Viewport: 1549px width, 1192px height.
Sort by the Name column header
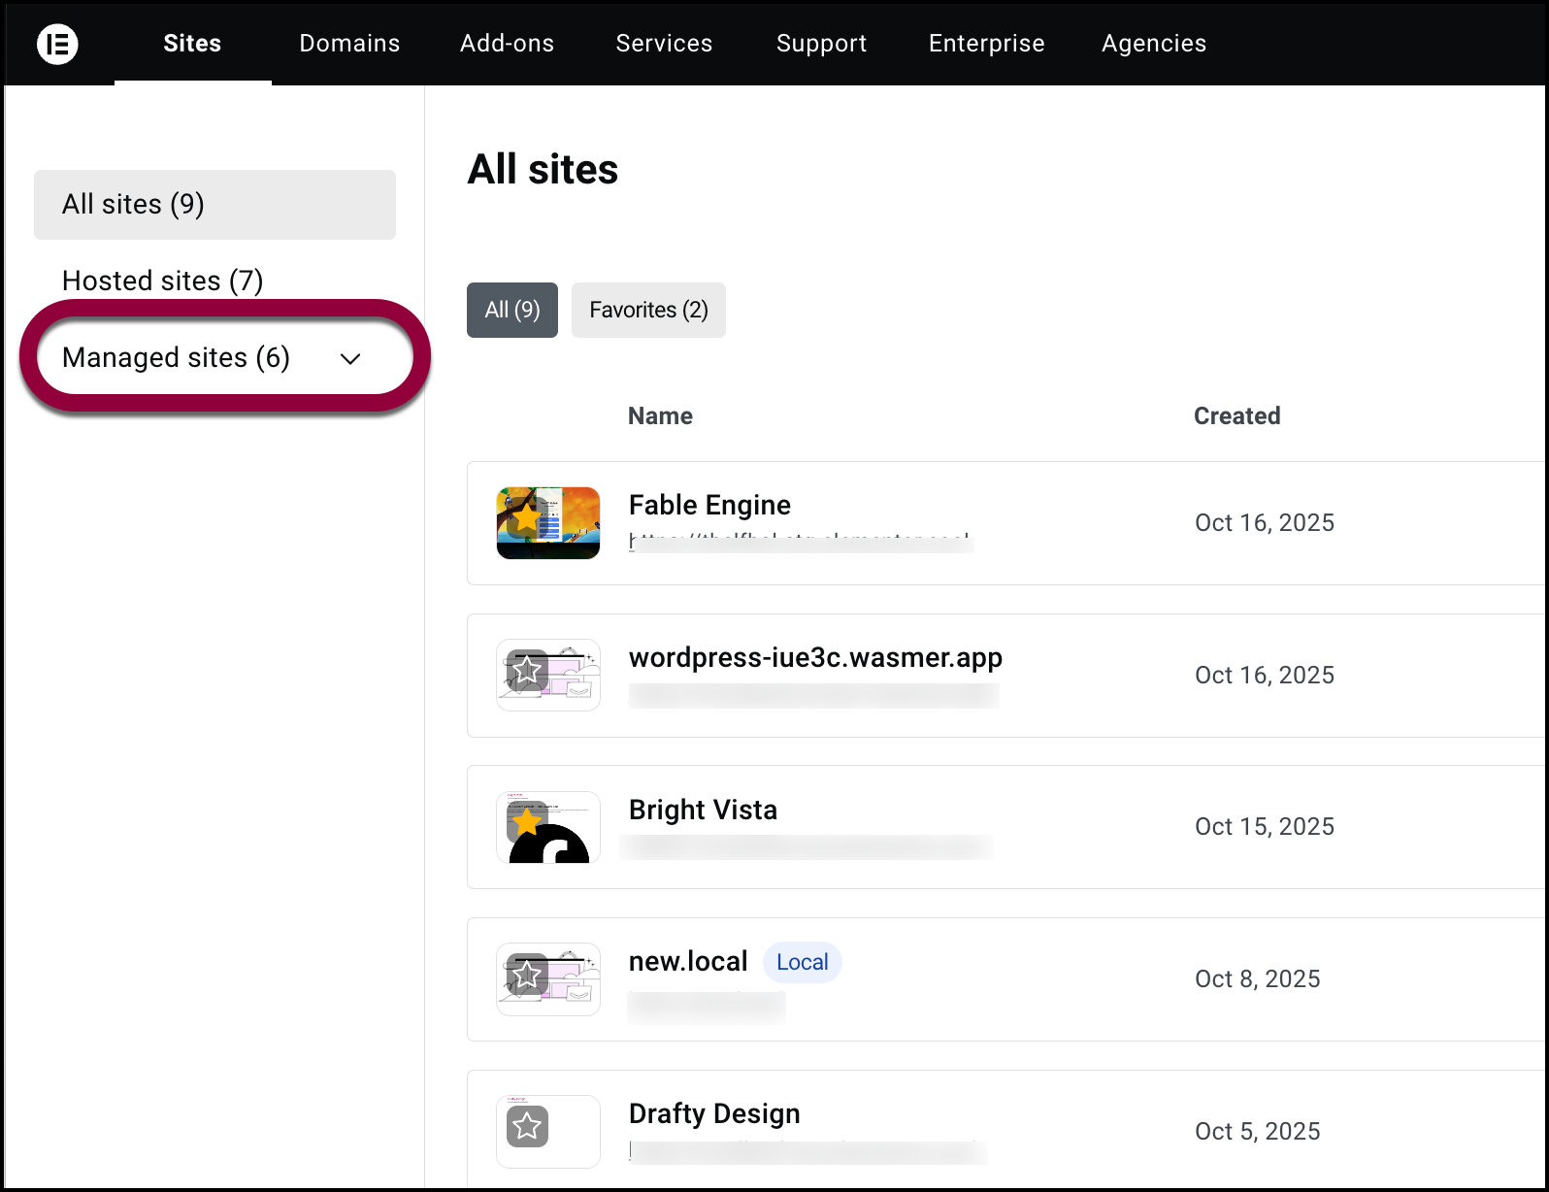pyautogui.click(x=660, y=415)
